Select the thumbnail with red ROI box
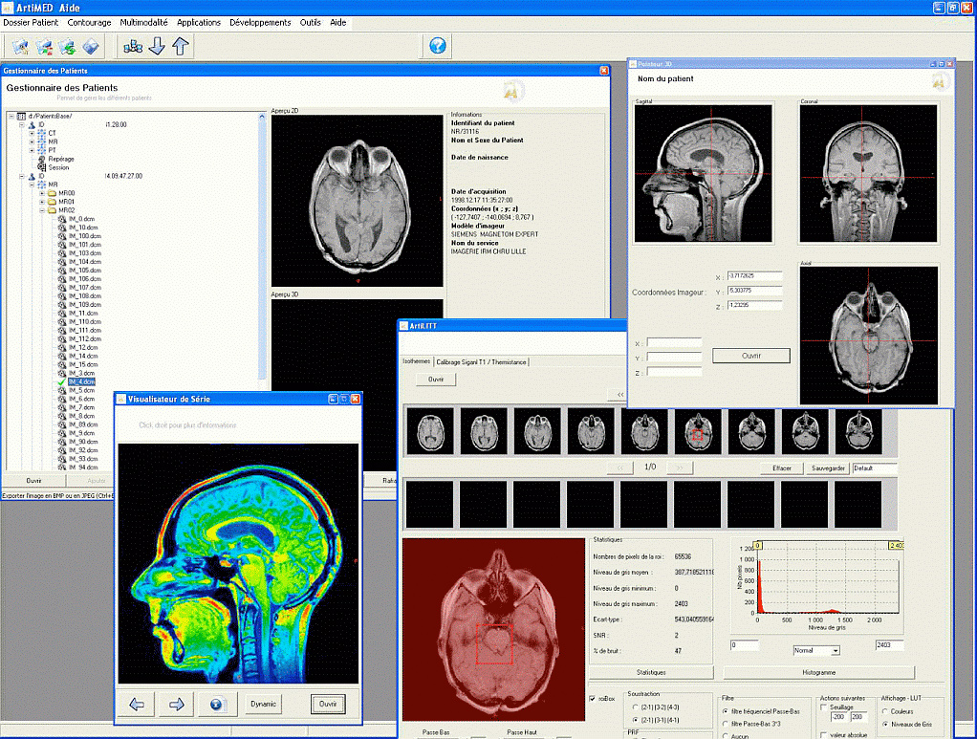 point(698,432)
